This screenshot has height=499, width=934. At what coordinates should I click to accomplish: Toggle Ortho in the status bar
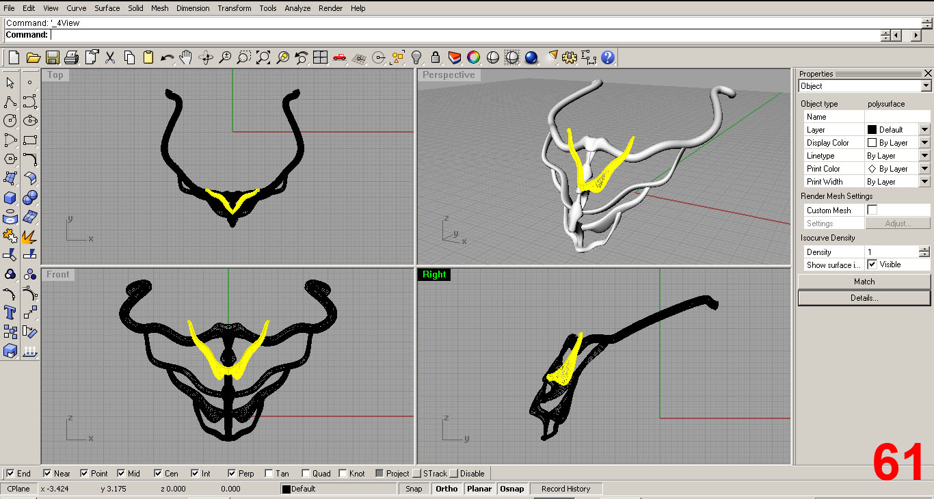(x=446, y=489)
